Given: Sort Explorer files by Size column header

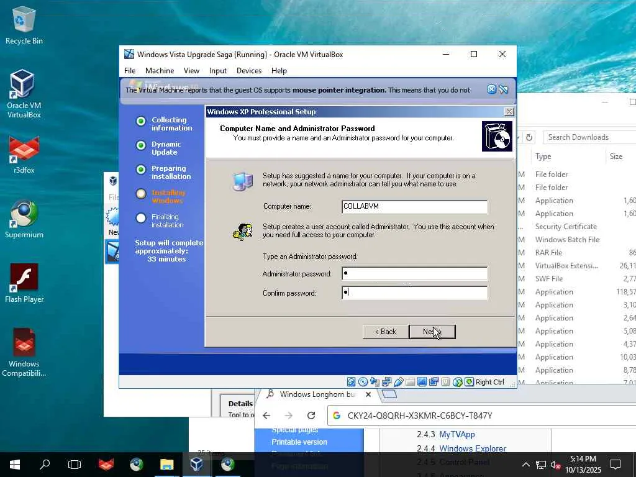Looking at the screenshot, I should tap(616, 157).
